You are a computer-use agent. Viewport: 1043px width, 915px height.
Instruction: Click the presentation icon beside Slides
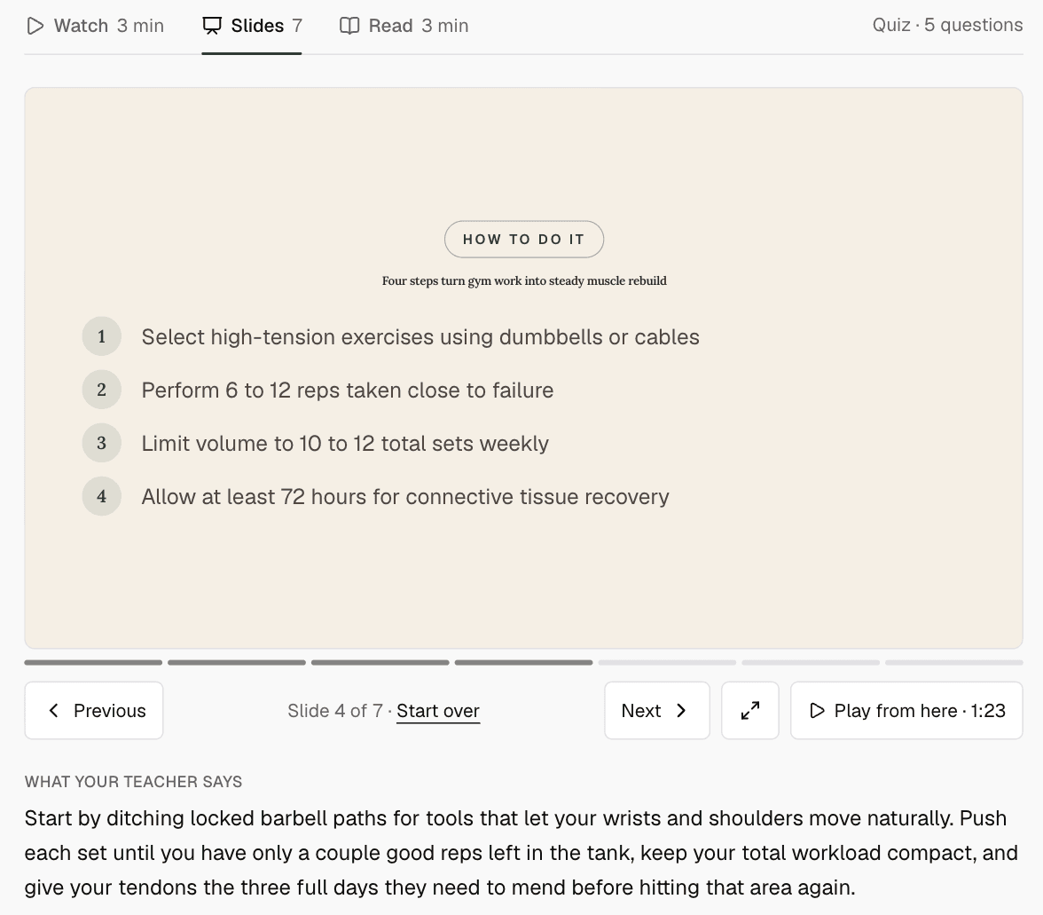coord(212,26)
